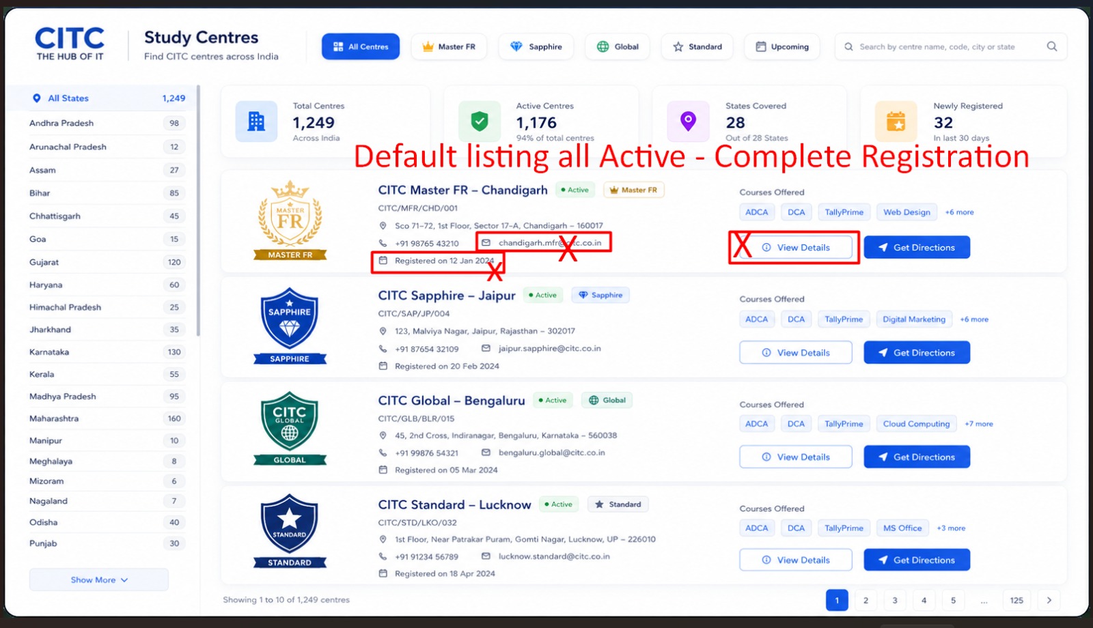1093x628 pixels.
Task: Click the CITC logo in the header
Action: tap(70, 44)
